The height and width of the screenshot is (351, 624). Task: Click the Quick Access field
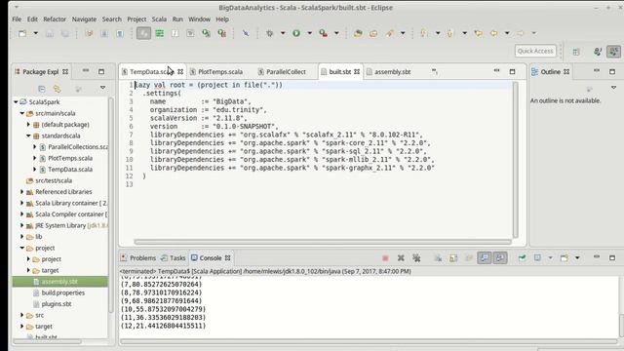[535, 51]
